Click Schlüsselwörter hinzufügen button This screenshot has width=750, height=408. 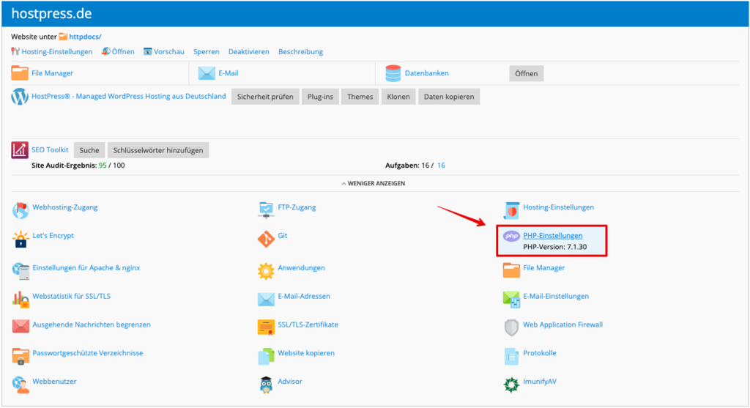tap(158, 150)
